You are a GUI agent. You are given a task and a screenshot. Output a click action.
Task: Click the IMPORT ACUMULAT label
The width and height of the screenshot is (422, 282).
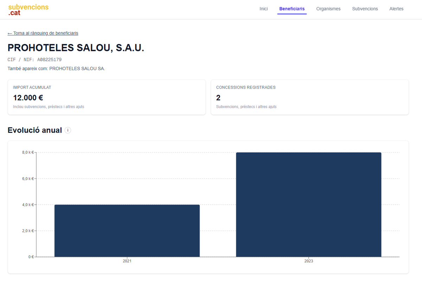32,87
